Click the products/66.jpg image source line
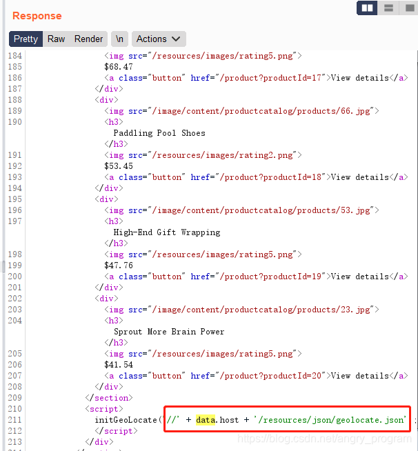 tap(241, 111)
